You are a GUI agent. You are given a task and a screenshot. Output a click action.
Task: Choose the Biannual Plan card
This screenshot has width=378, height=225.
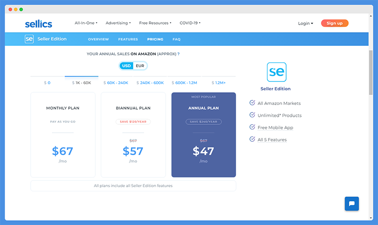(133, 135)
